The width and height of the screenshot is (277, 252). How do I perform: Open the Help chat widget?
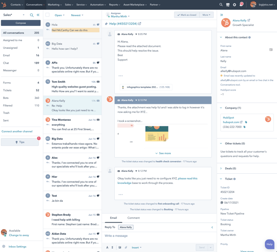269,244
